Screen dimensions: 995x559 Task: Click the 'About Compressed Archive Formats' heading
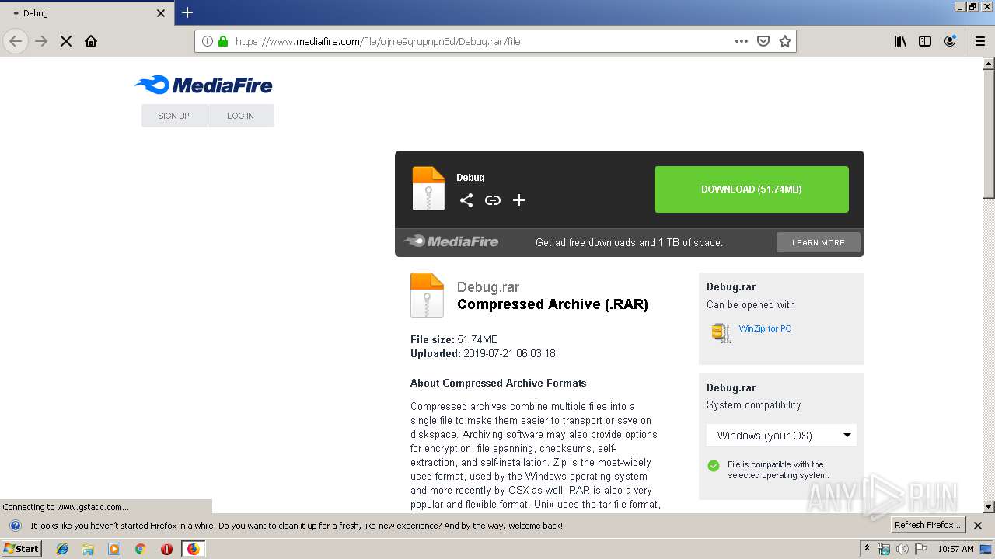(x=498, y=383)
